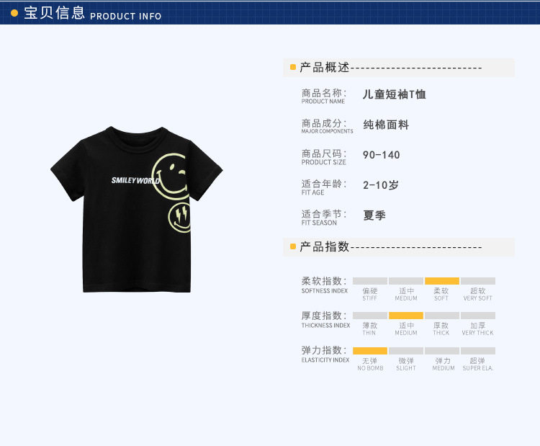Click the SMILEYWORLD text on the shirt
Image resolution: width=540 pixels, height=446 pixels.
(135, 180)
